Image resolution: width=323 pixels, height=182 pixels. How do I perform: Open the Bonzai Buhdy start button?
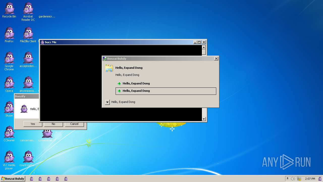pos(13,179)
